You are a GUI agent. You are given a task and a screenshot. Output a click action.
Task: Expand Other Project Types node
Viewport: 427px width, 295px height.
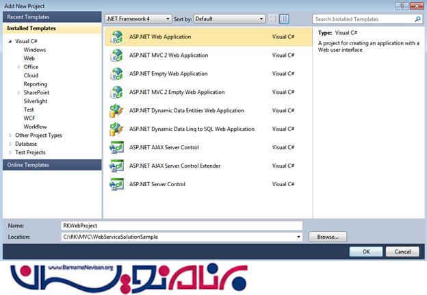click(10, 136)
